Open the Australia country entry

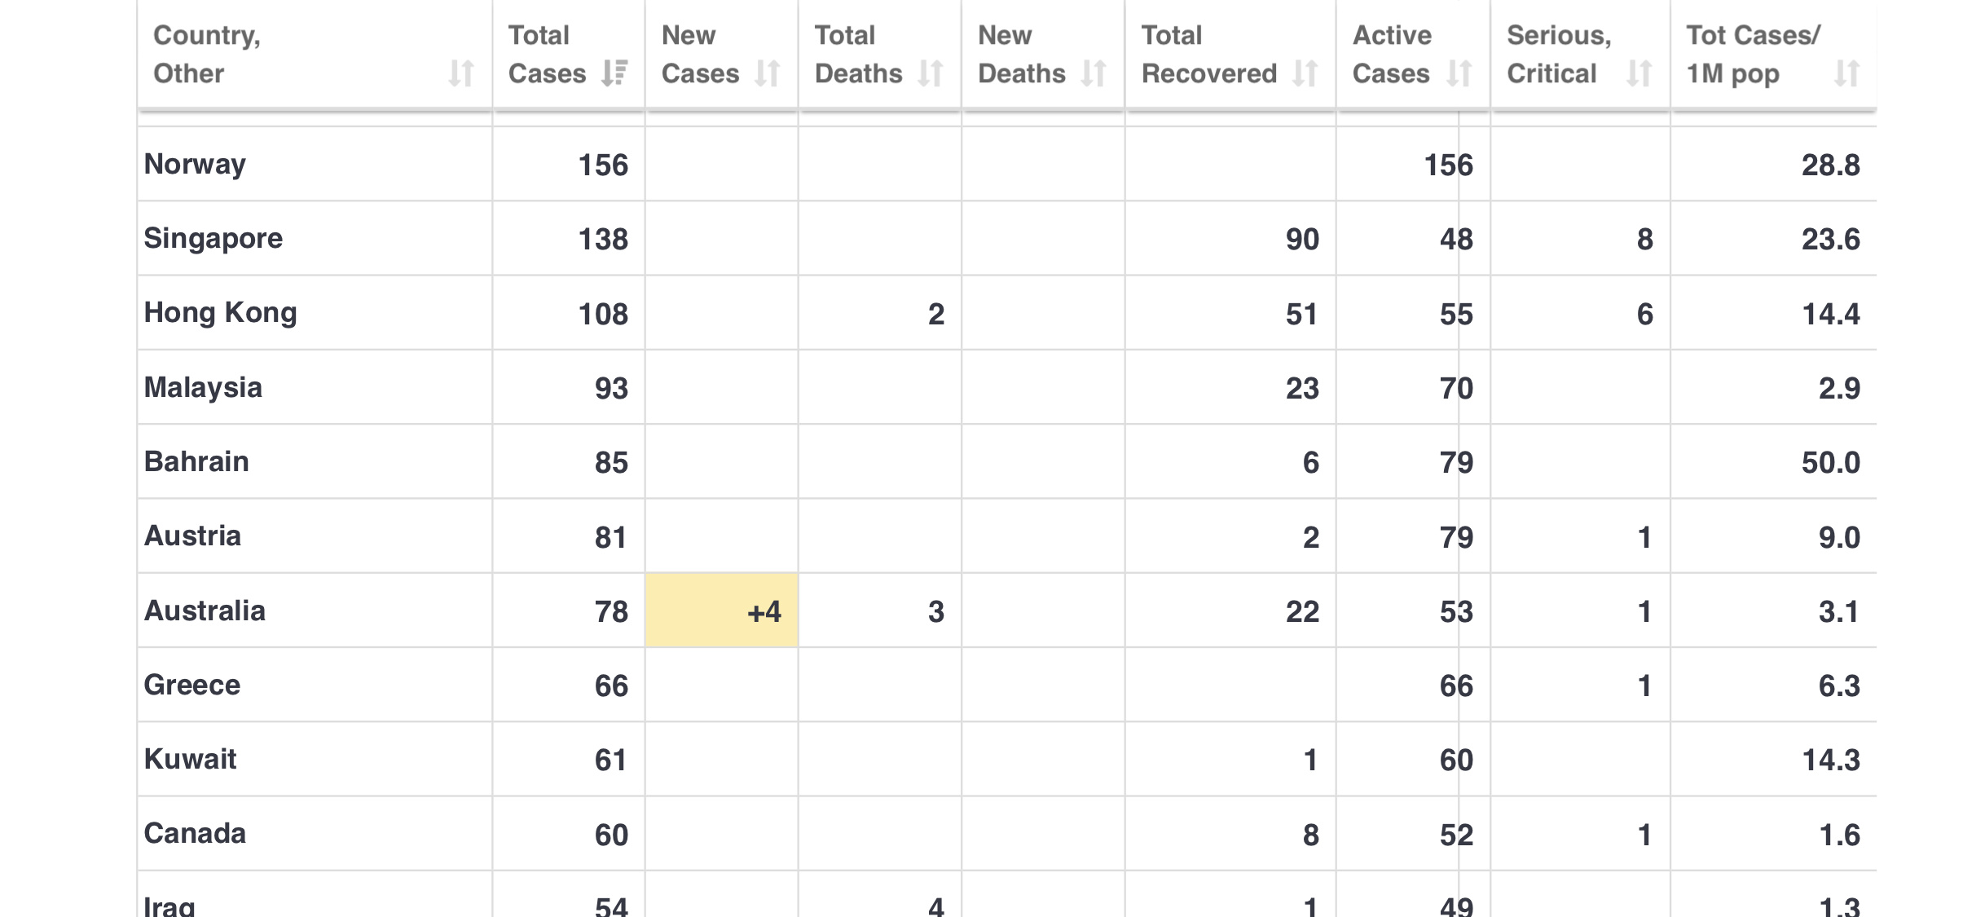pos(205,611)
